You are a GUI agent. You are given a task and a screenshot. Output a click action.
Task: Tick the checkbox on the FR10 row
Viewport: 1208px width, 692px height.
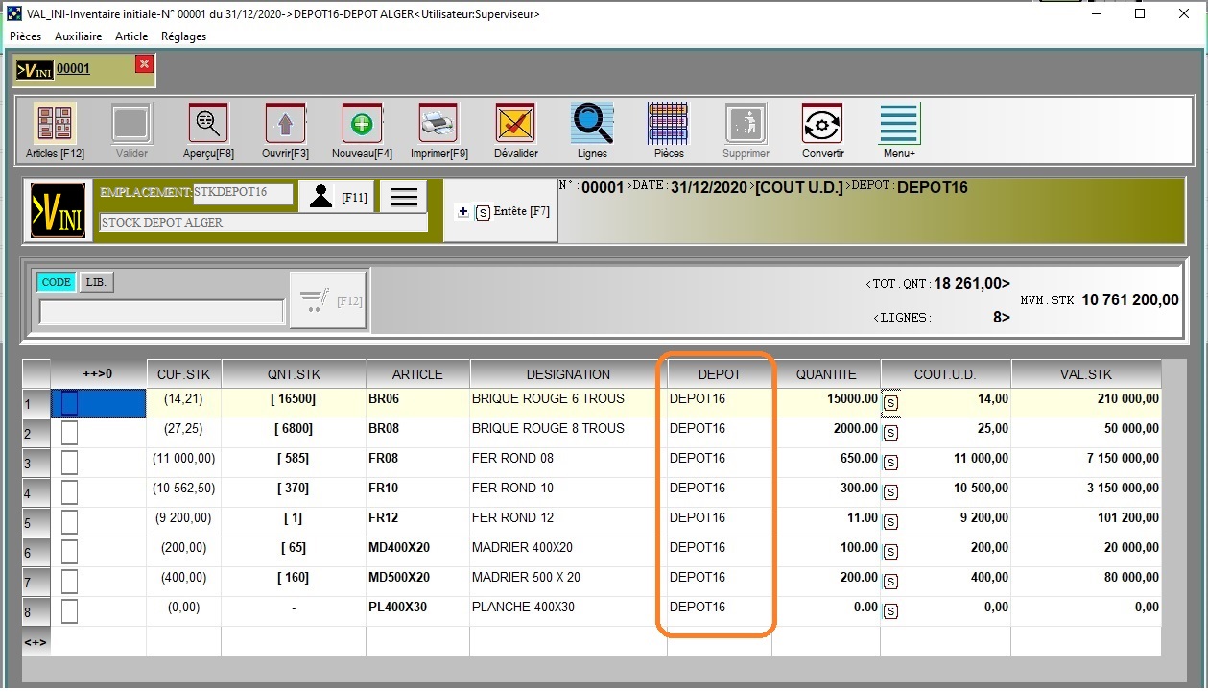(69, 492)
